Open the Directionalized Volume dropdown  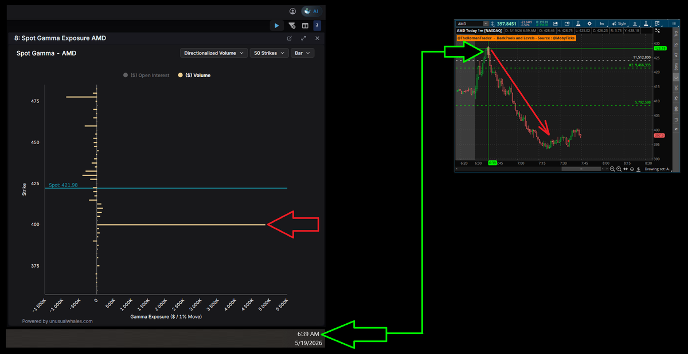[x=214, y=53]
